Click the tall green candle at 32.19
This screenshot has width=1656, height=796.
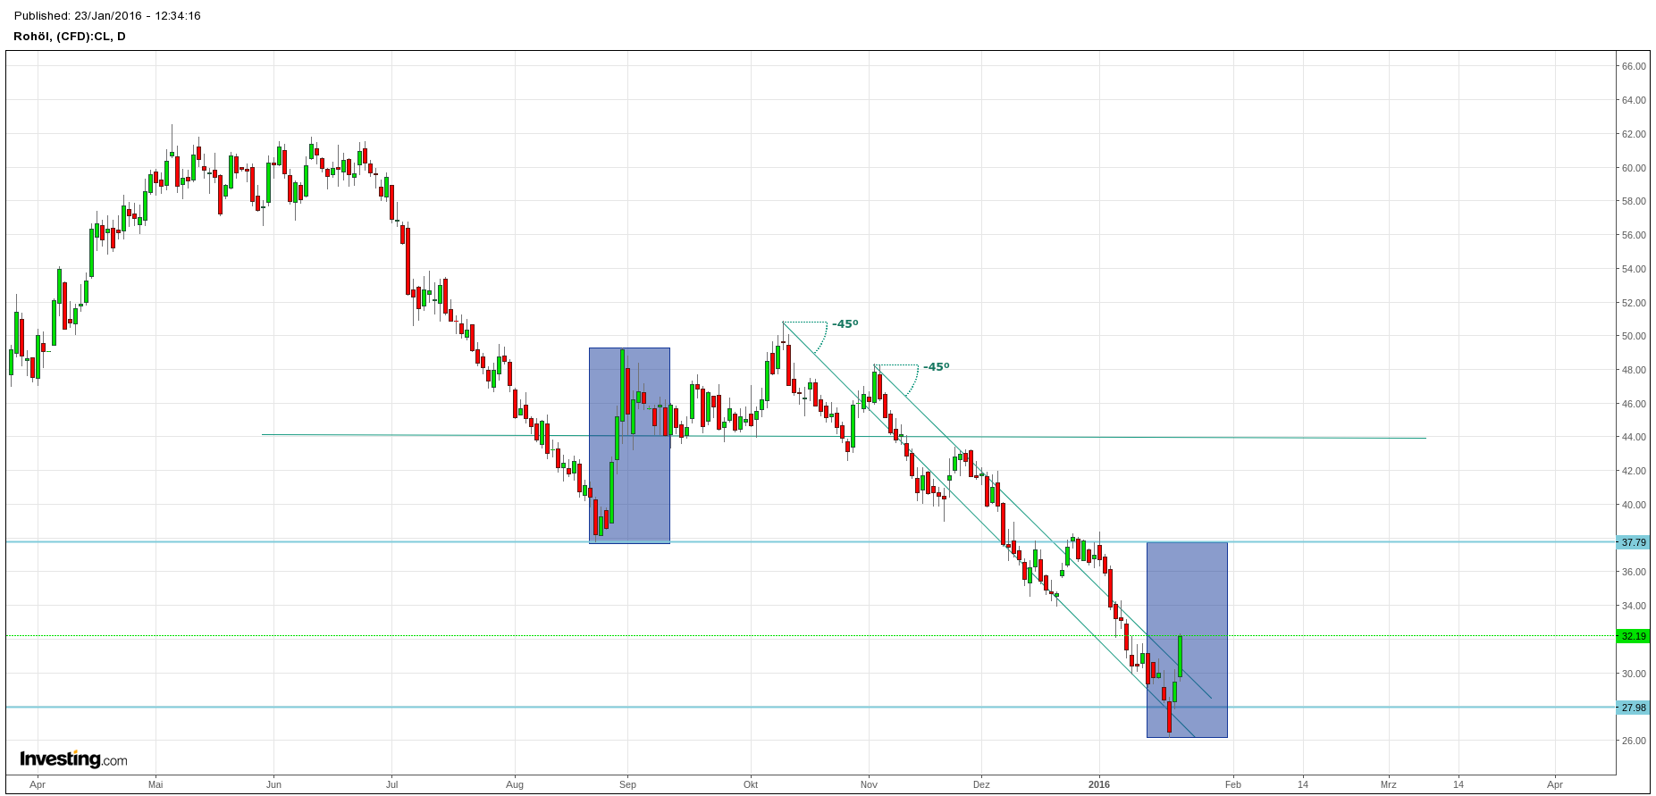pyautogui.click(x=1181, y=656)
